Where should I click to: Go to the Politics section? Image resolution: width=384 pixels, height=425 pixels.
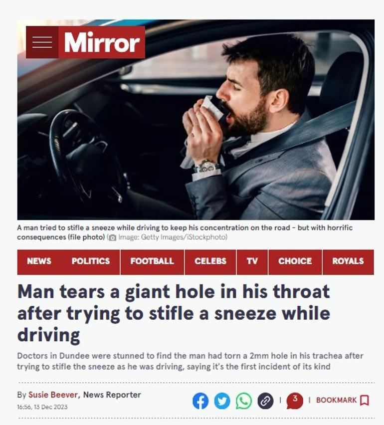[90, 261]
